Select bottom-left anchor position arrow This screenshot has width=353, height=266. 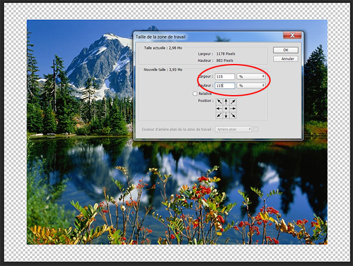click(x=219, y=116)
